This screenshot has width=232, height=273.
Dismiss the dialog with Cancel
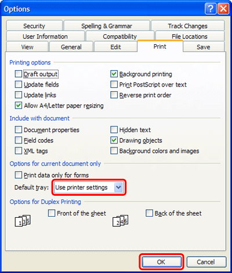point(206,262)
